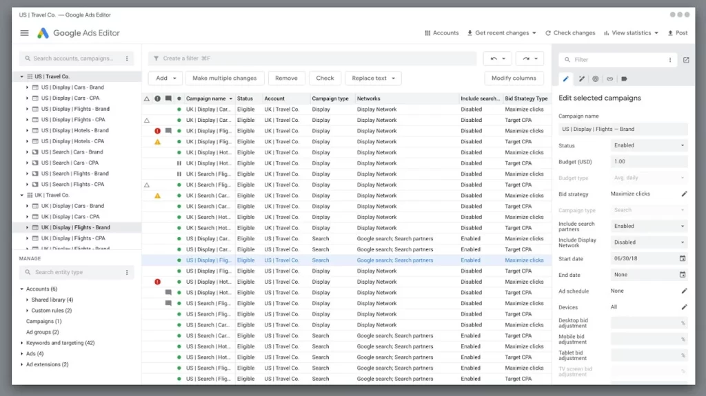Viewport: 706px width, 396px height.
Task: Collapse UK | Travel Co. account tree
Action: coord(21,196)
